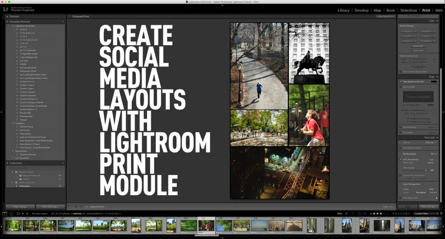Toggle Page Background Color checkbox
This screenshot has height=239, width=445.
pos(401,82)
